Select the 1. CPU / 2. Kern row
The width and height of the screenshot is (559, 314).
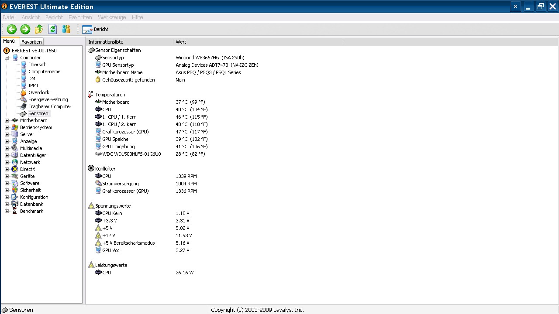coord(152,124)
